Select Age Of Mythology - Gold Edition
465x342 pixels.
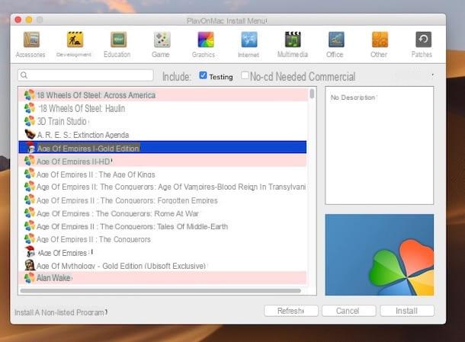click(x=162, y=265)
